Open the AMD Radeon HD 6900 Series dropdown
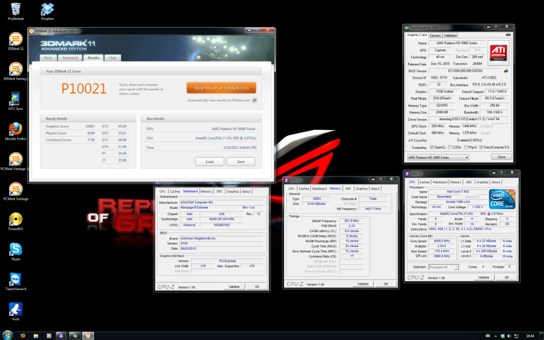The width and height of the screenshot is (544, 340). pos(438,157)
